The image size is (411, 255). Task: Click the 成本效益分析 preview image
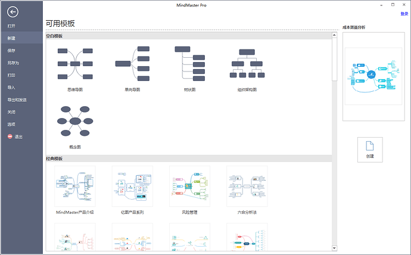[373, 76]
